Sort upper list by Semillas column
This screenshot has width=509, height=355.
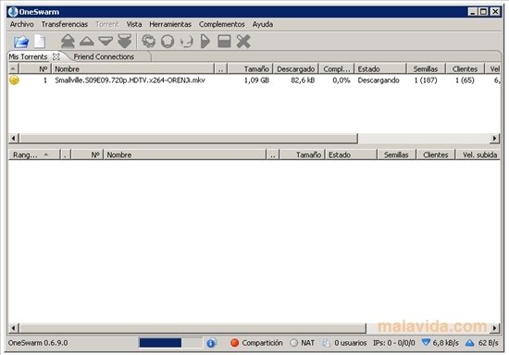click(426, 68)
